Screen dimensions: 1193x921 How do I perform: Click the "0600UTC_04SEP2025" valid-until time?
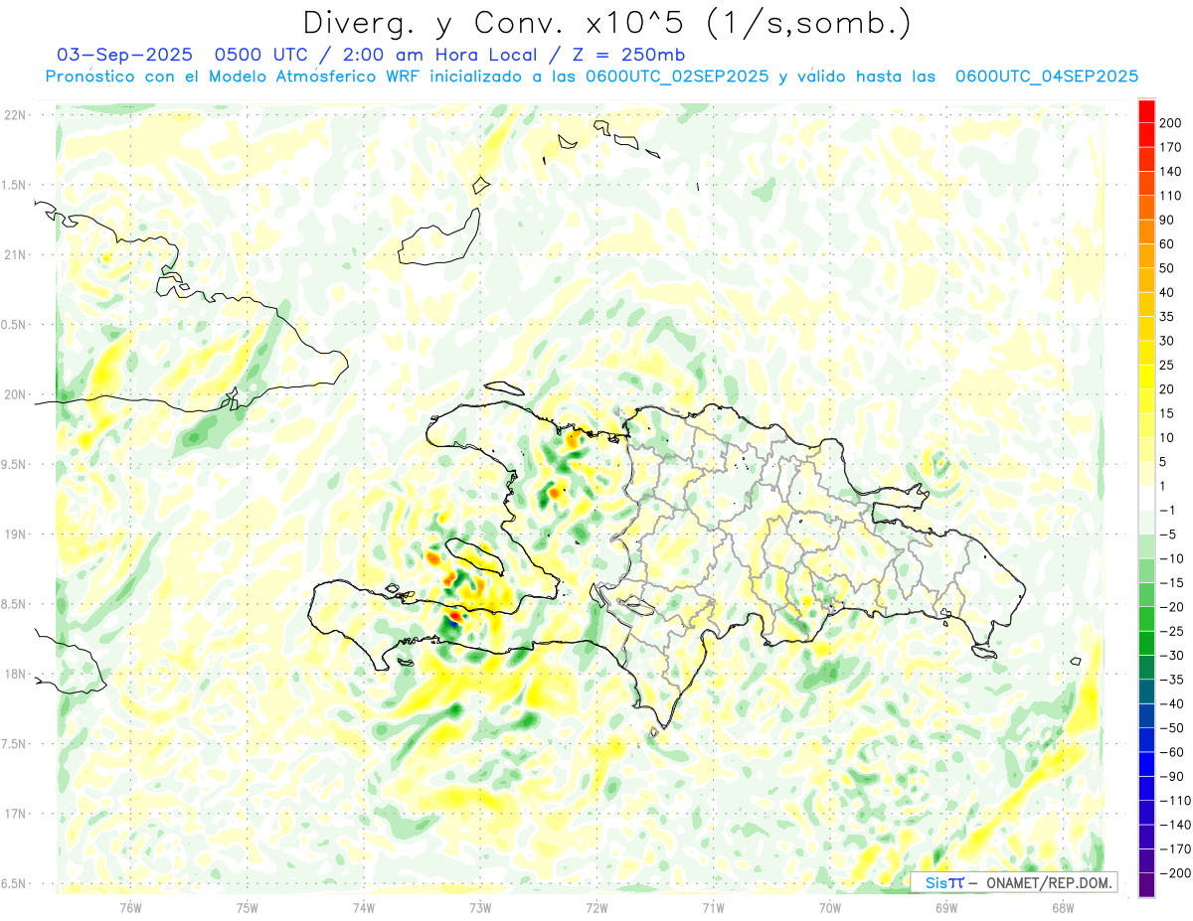point(1047,77)
